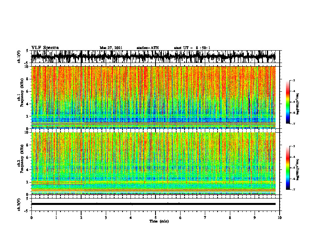Click the '8' kHz tick on ch.1 frequency axis
Image resolution: width=315 pixels, height=244 pixels.
(28, 79)
